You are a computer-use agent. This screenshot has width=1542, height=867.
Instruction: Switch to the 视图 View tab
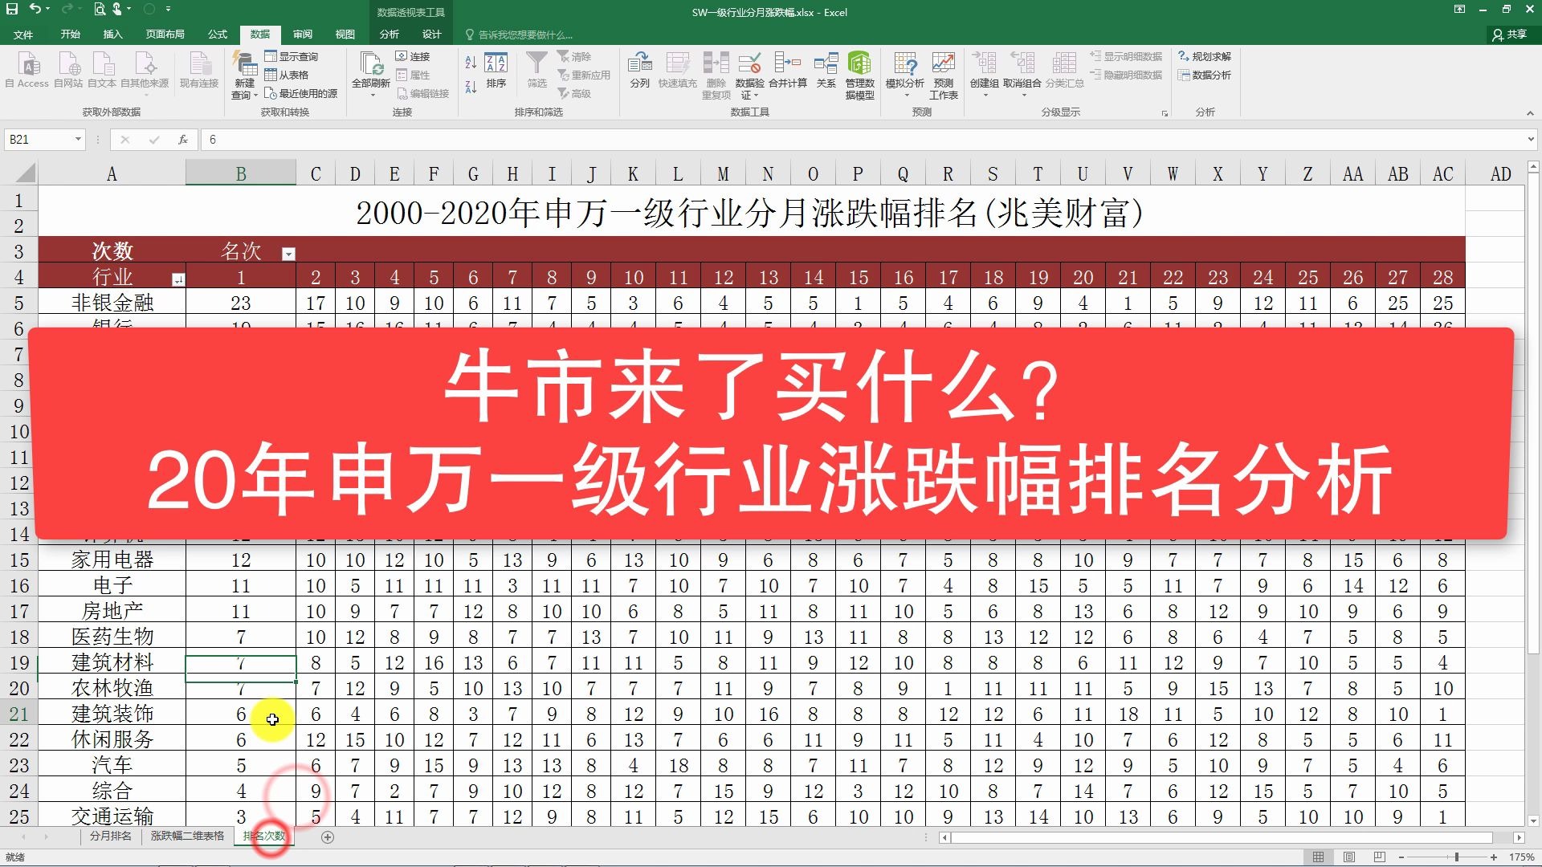345,35
